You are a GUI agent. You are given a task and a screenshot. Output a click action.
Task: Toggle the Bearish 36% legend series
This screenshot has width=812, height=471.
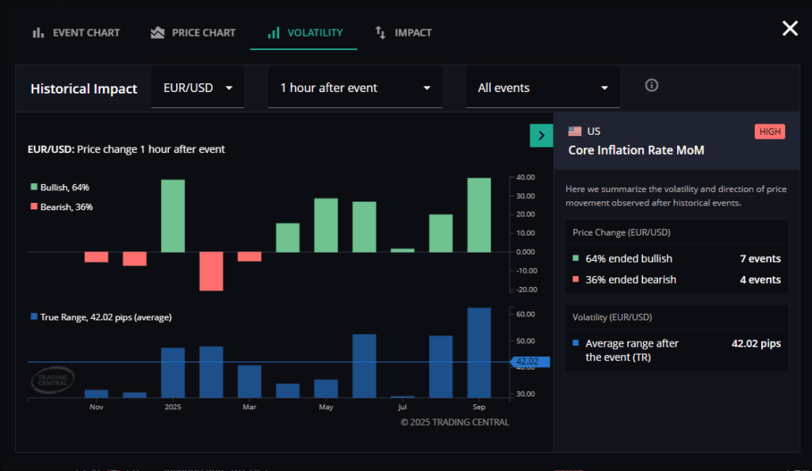click(61, 207)
